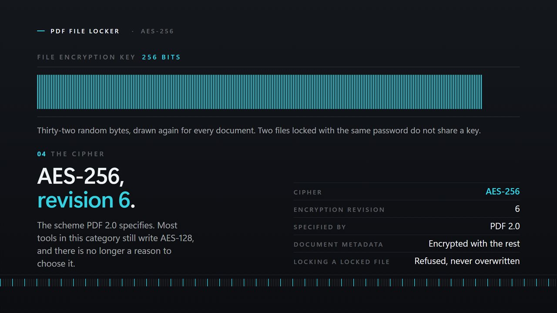The width and height of the screenshot is (557, 313).
Task: Click the cyan encryption key bar graphic
Action: (x=259, y=92)
